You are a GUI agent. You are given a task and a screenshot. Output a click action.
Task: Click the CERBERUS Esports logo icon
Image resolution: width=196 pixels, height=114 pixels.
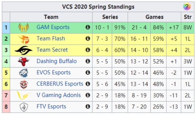pos(23,84)
